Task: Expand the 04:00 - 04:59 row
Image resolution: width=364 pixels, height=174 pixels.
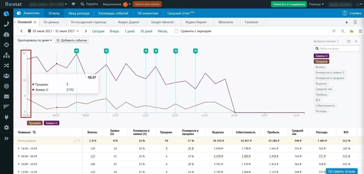Action: 19,156
